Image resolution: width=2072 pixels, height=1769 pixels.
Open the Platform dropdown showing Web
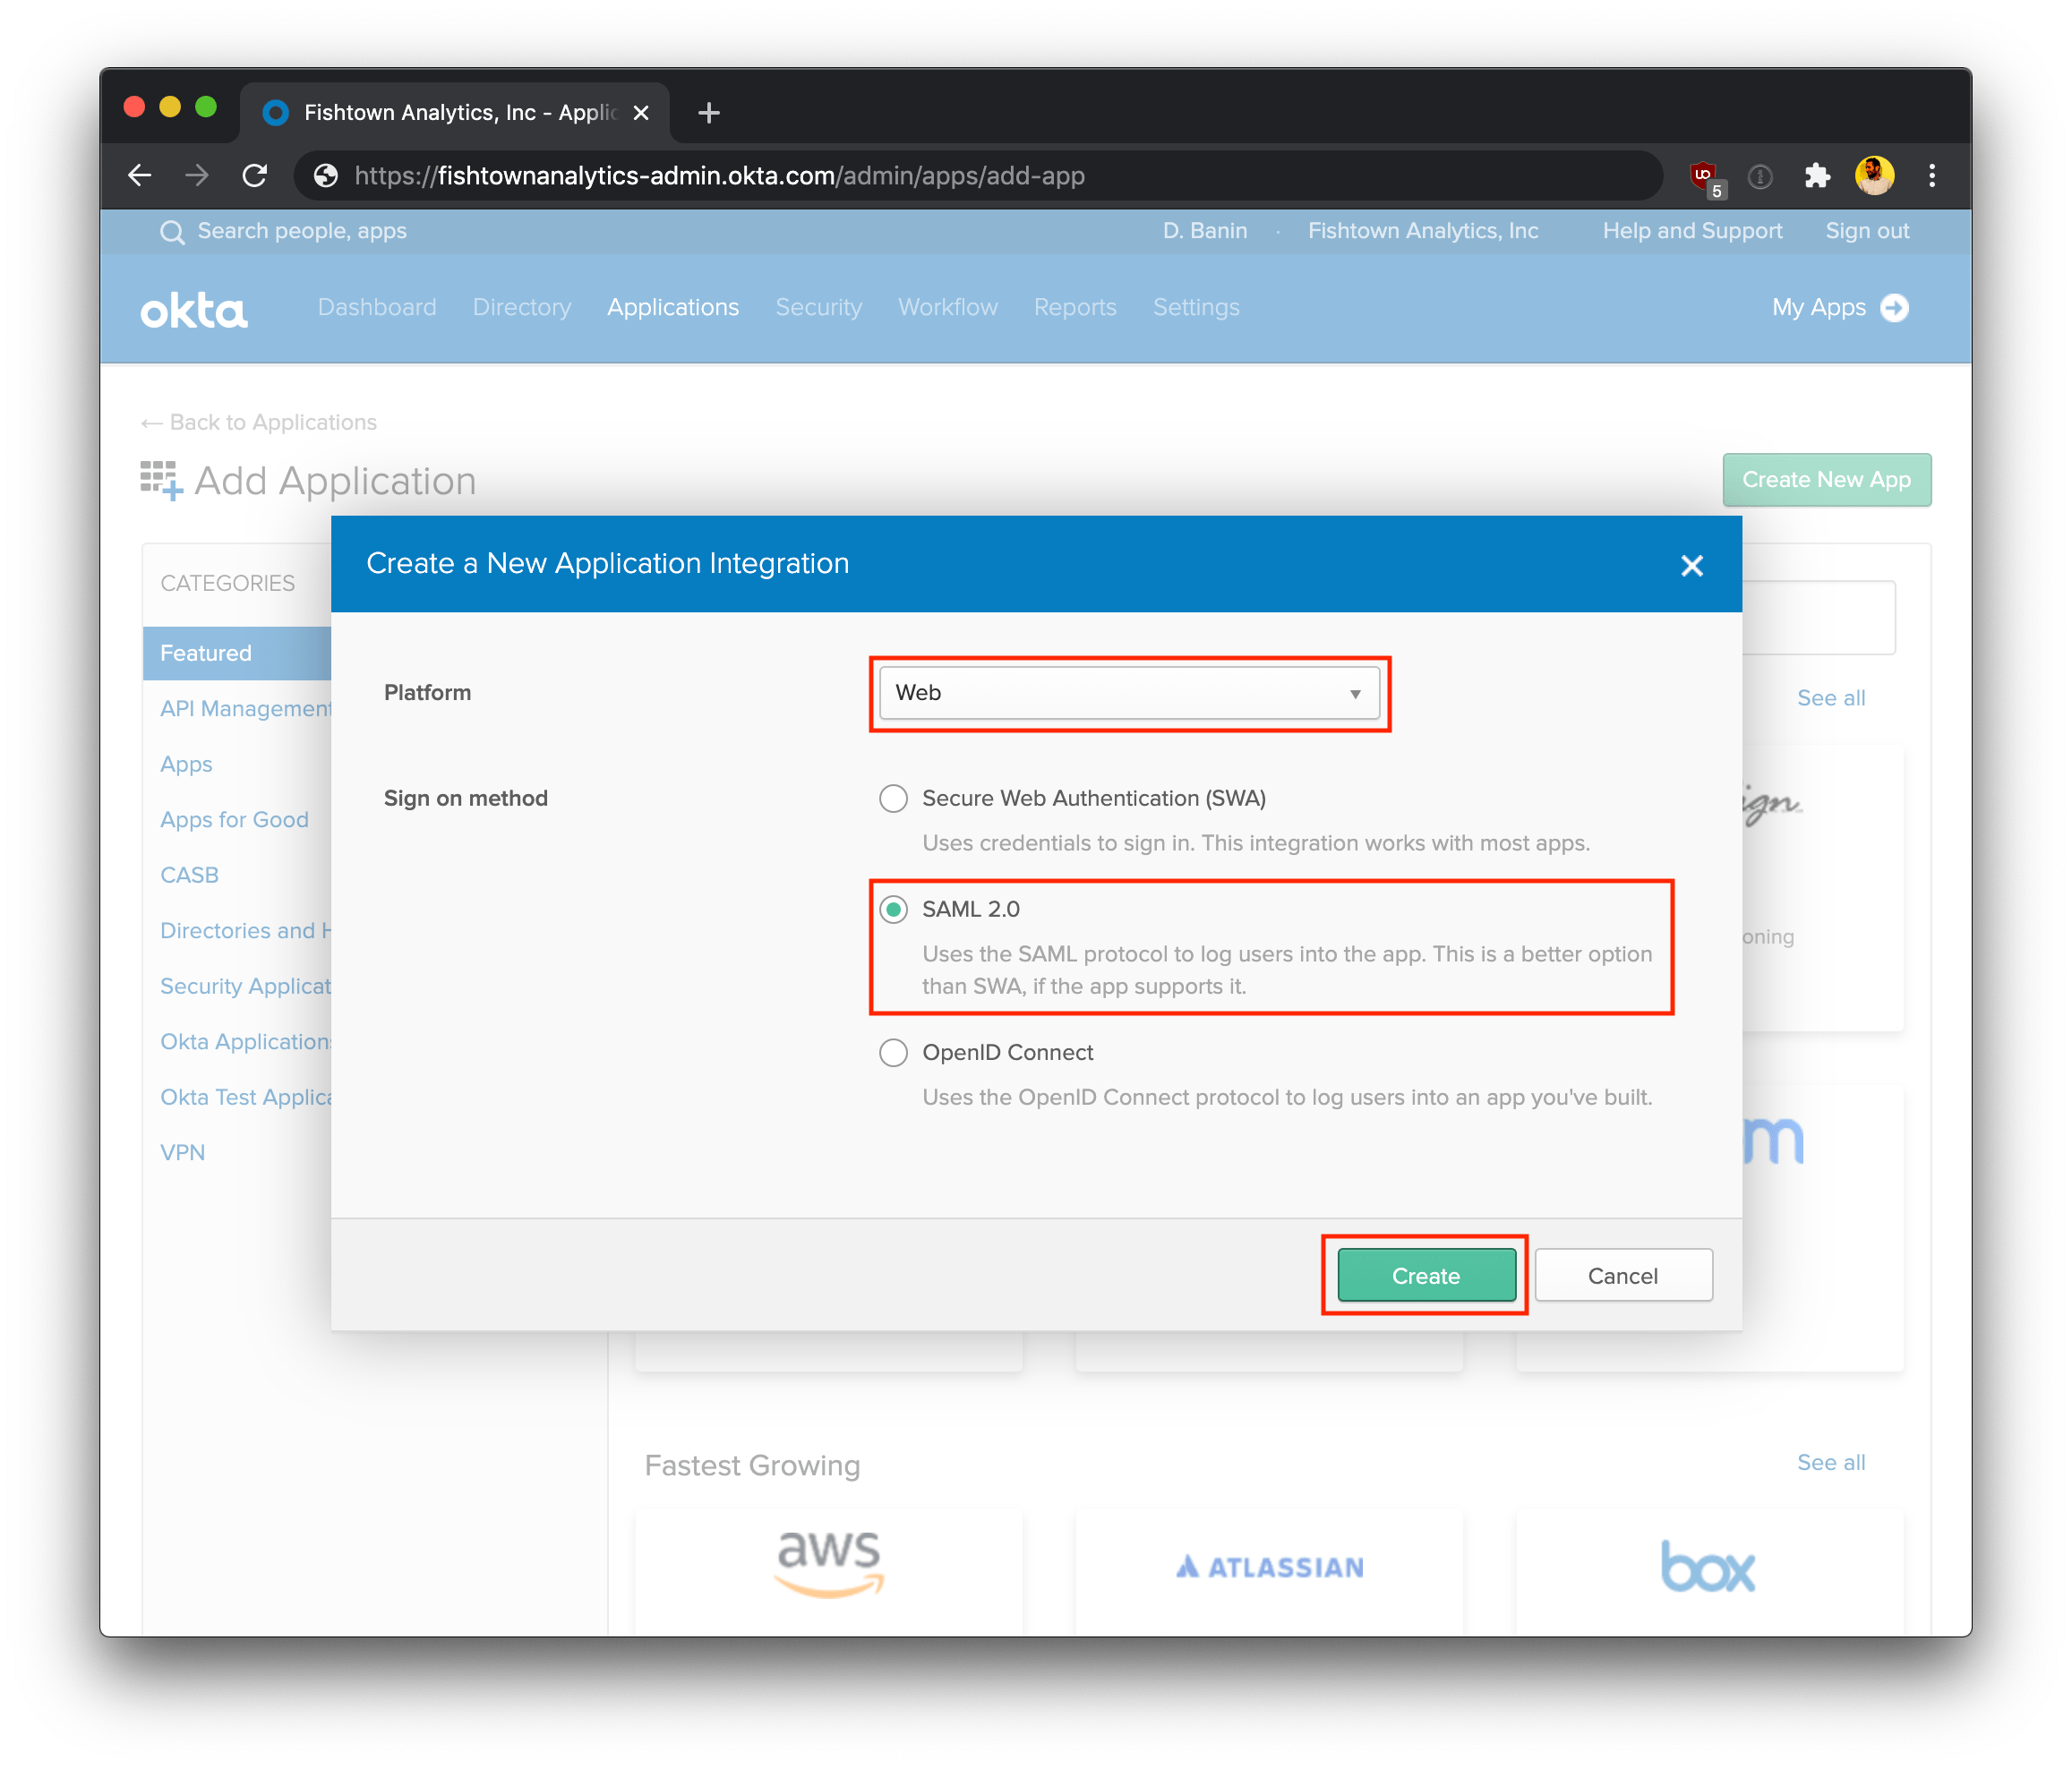point(1129,692)
